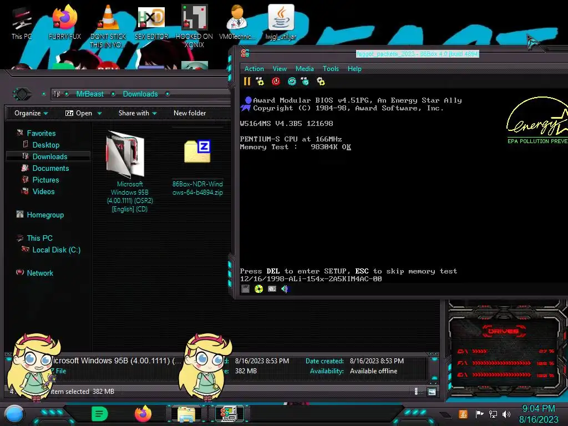Open the Media menu in 86Box
This screenshot has width=568, height=426.
click(x=305, y=68)
